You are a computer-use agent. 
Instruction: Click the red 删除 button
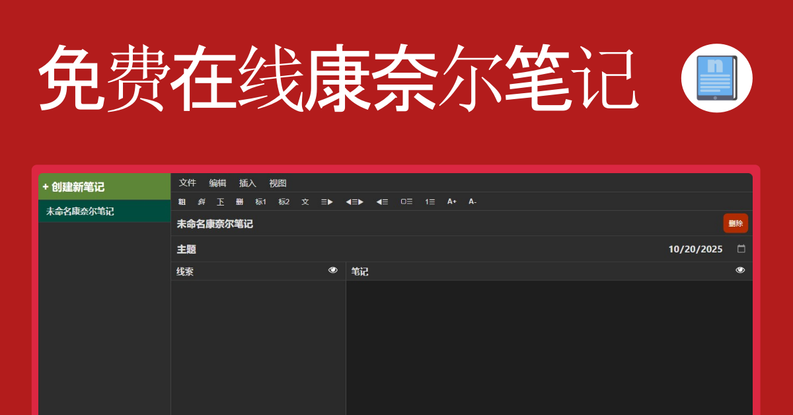736,223
